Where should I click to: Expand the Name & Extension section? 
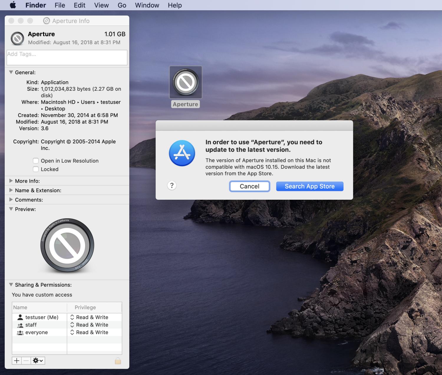tap(11, 190)
